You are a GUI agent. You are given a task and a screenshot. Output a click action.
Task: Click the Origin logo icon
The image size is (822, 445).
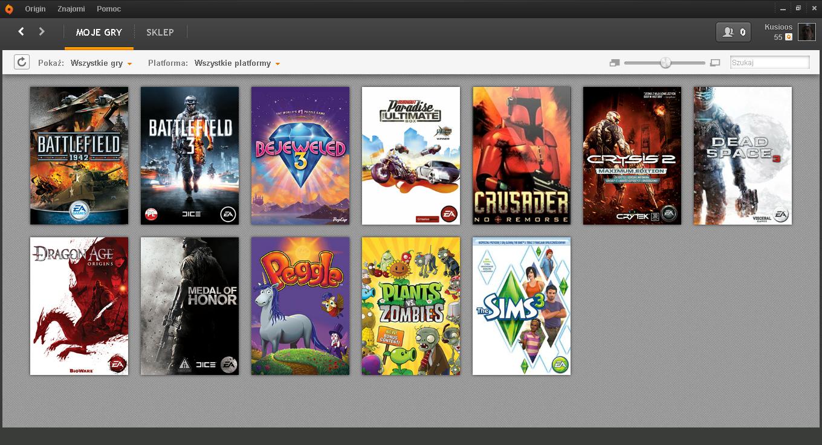pos(9,8)
